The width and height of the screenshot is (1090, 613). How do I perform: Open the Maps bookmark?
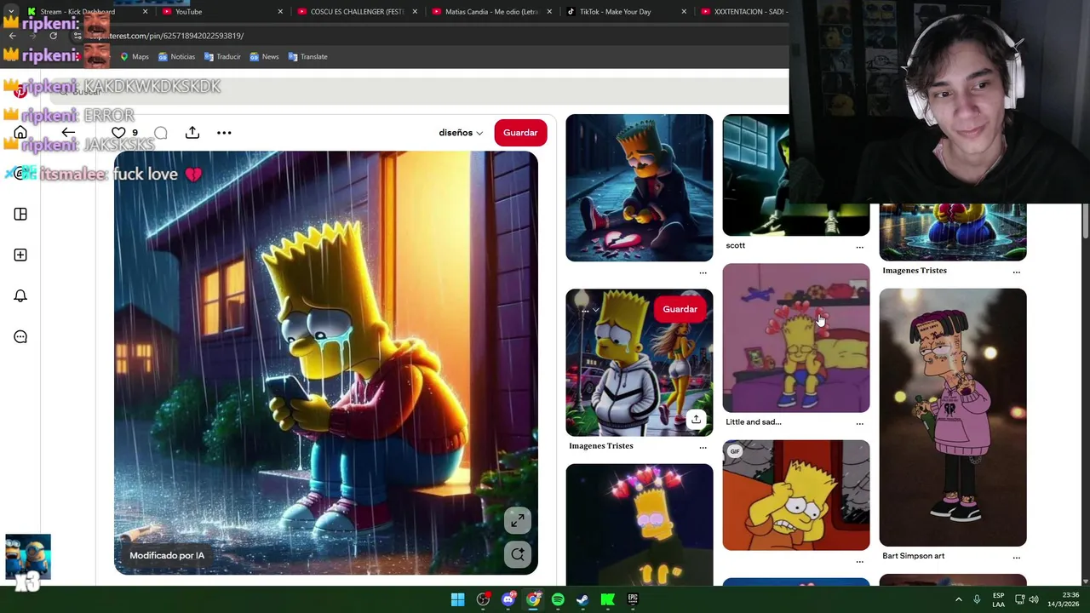tap(135, 57)
